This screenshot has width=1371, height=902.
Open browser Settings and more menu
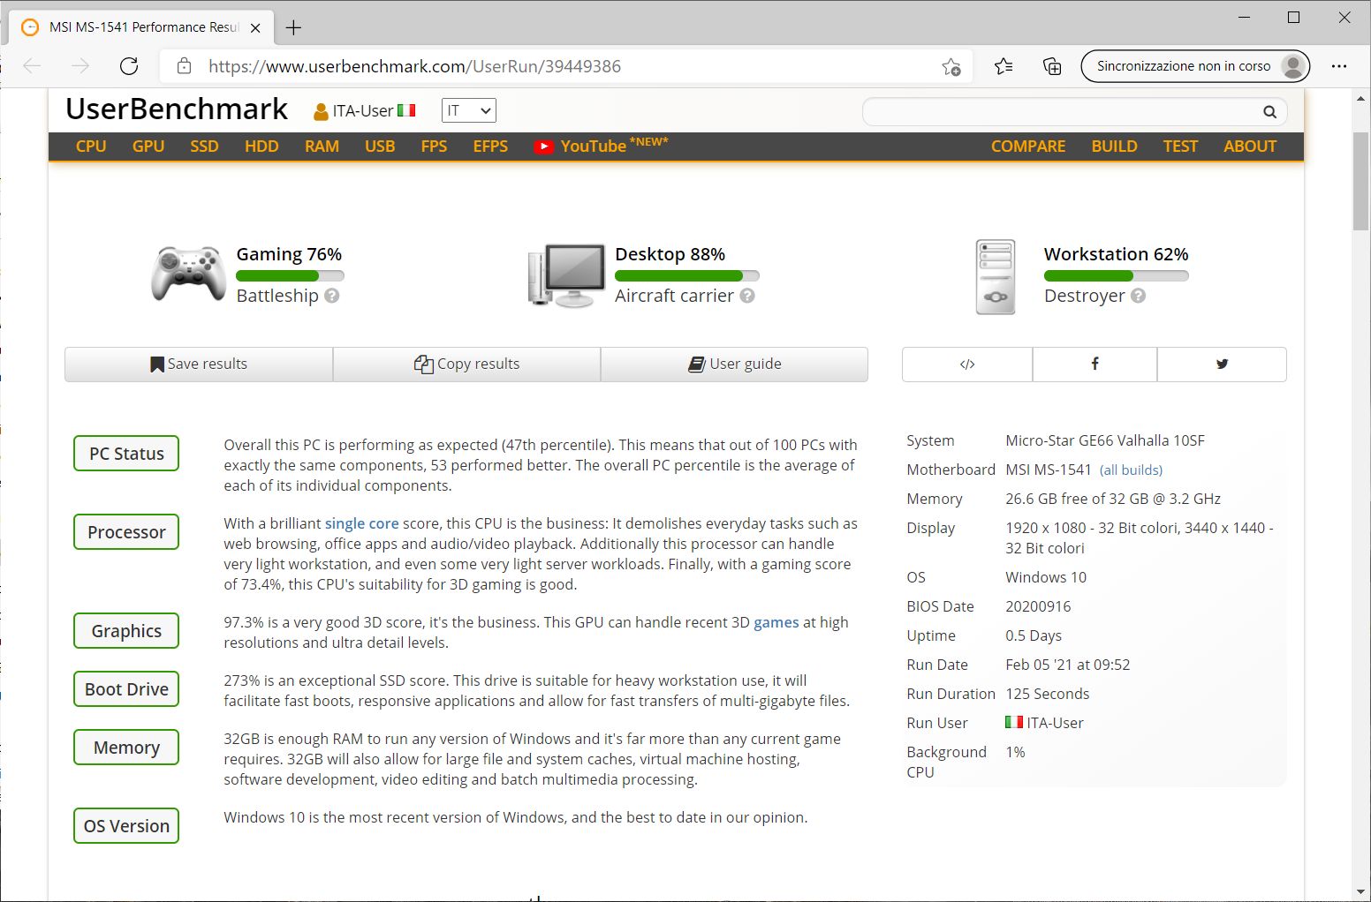tap(1339, 66)
